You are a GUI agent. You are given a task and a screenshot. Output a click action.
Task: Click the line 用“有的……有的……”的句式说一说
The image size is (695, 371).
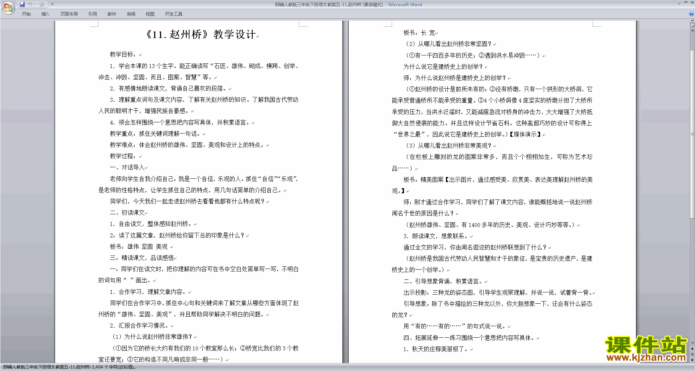455,326
